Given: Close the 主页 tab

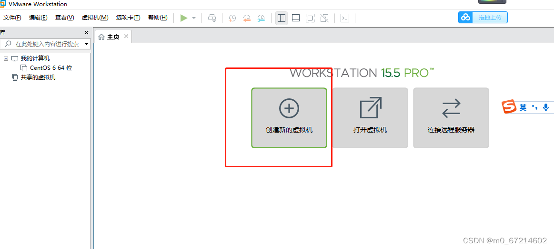Looking at the screenshot, I should coord(126,36).
